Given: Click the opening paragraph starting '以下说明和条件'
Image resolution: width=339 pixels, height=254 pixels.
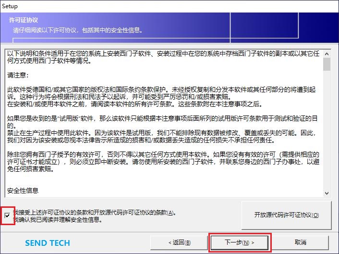Looking at the screenshot, I should [x=163, y=57].
